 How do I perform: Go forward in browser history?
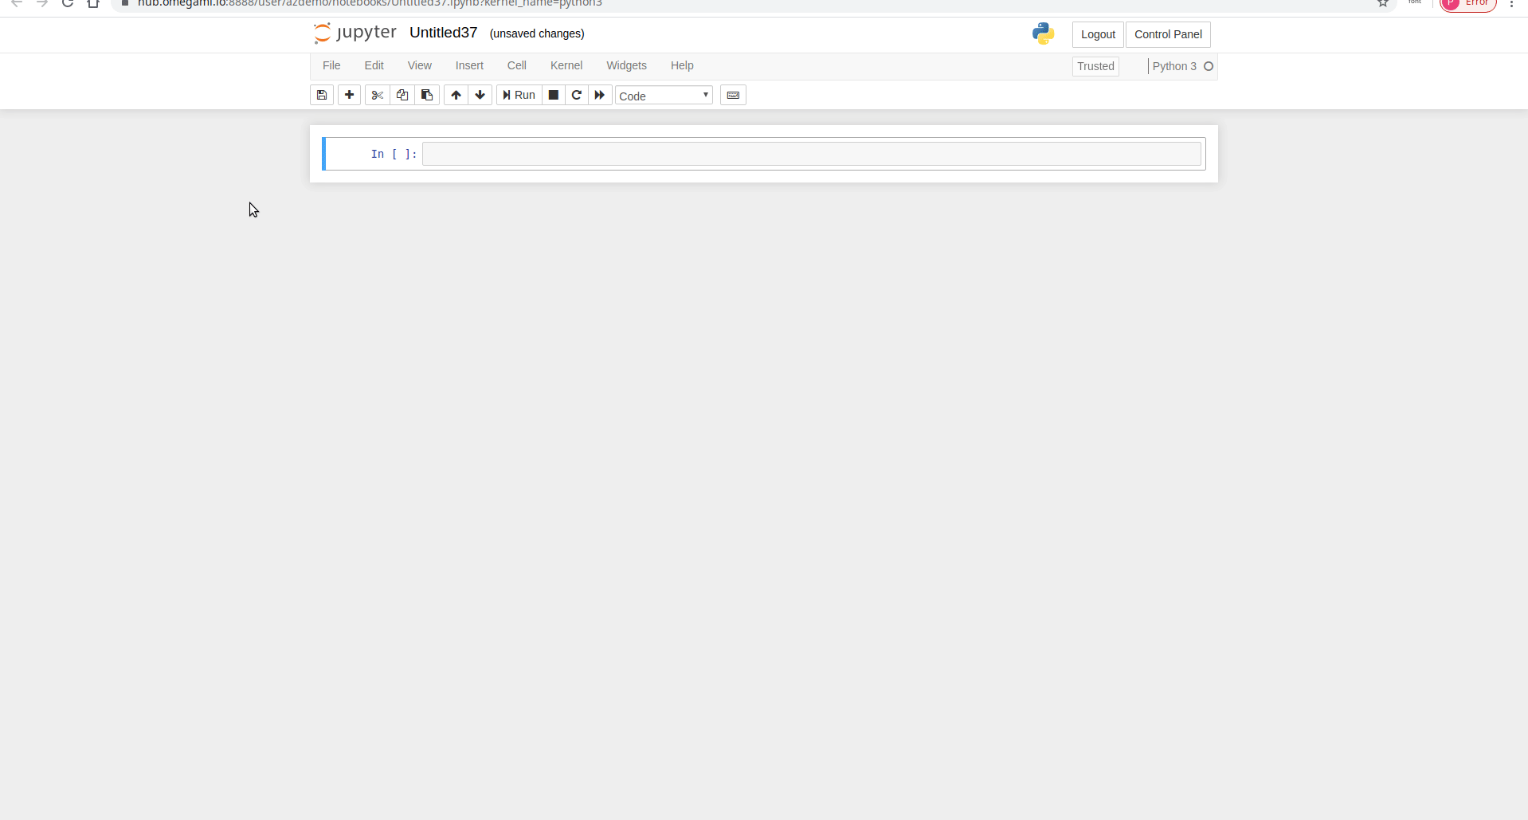[x=42, y=3]
